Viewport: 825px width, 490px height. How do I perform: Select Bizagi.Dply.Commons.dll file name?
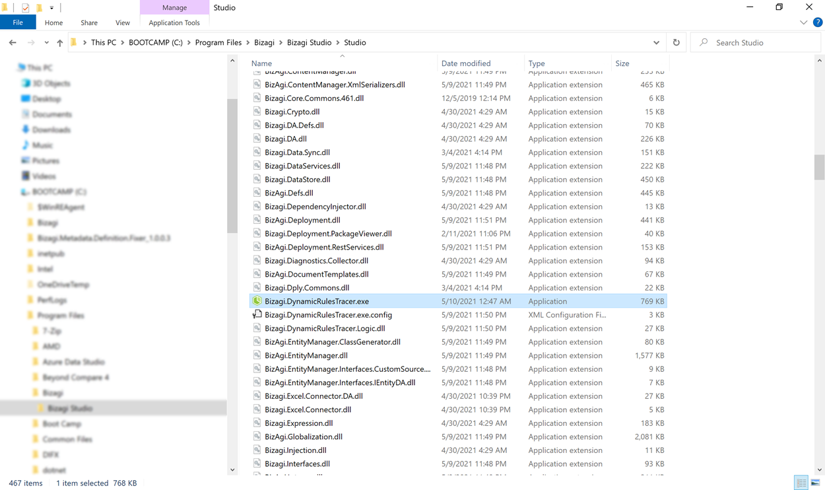click(x=307, y=288)
